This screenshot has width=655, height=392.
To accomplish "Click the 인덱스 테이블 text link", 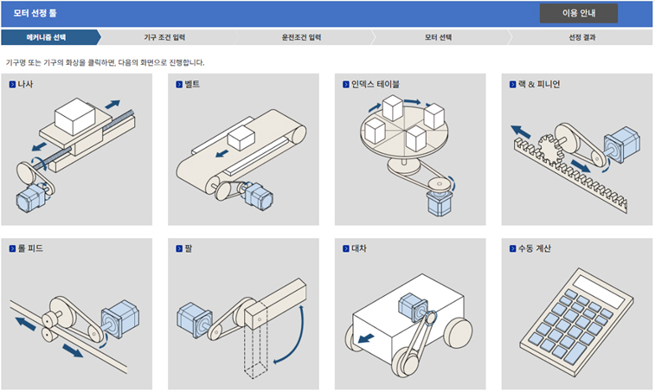I will point(376,85).
